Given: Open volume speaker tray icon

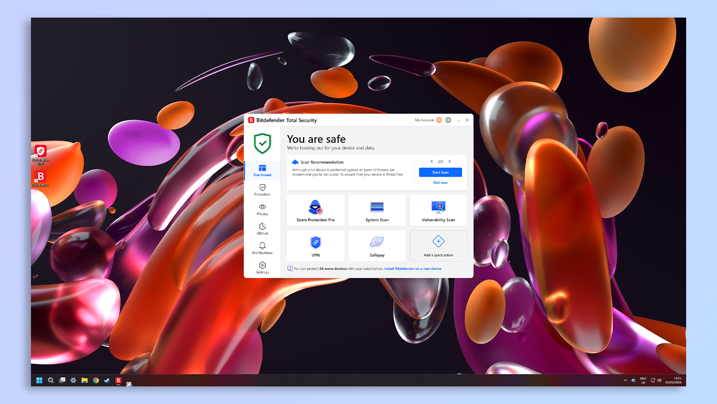Looking at the screenshot, I should click(659, 380).
